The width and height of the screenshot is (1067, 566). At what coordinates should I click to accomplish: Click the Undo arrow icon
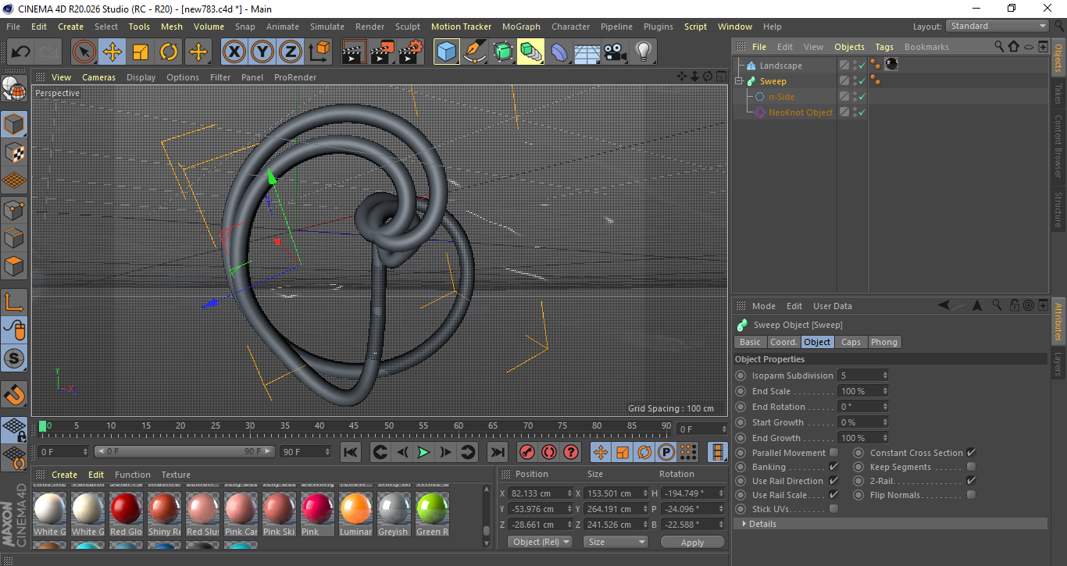(20, 52)
